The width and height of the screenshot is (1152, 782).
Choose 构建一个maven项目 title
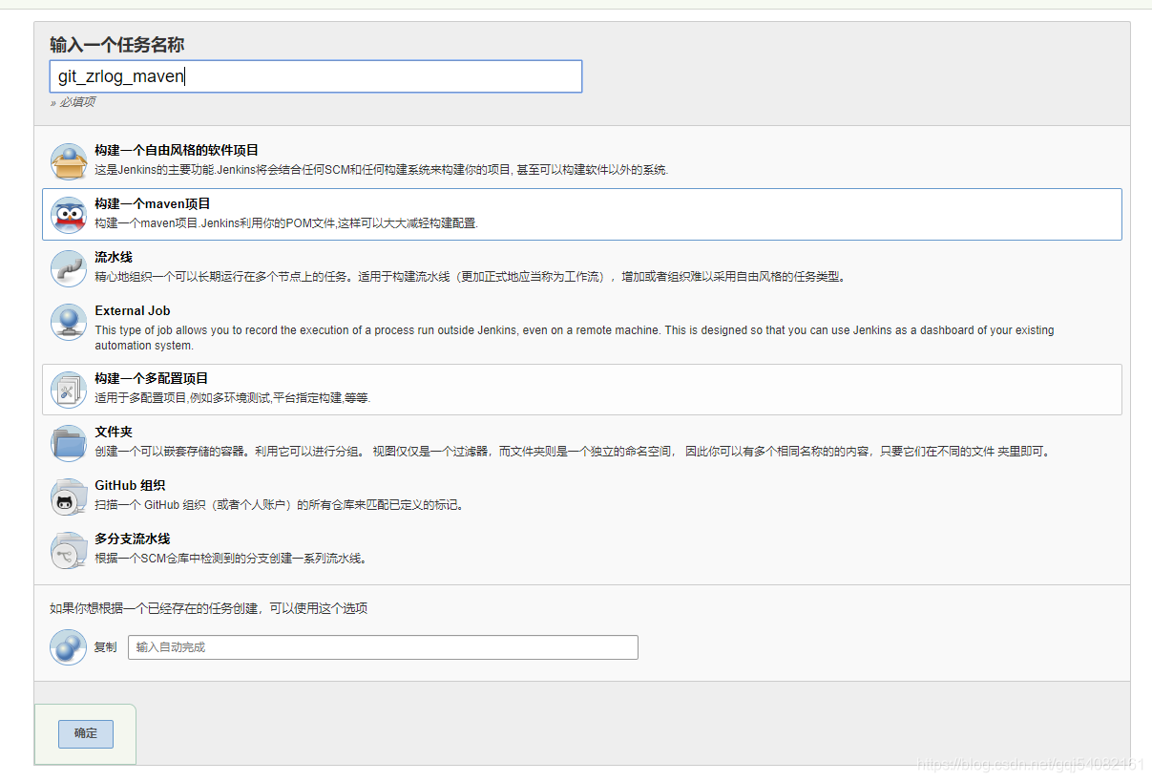pos(153,204)
